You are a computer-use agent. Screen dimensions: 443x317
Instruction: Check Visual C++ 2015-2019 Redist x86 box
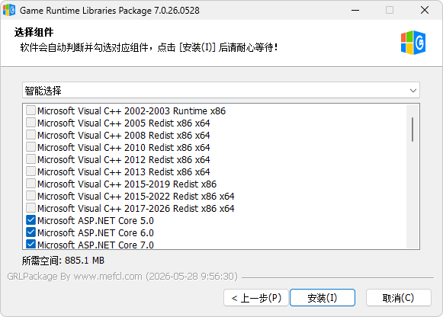pos(30,184)
